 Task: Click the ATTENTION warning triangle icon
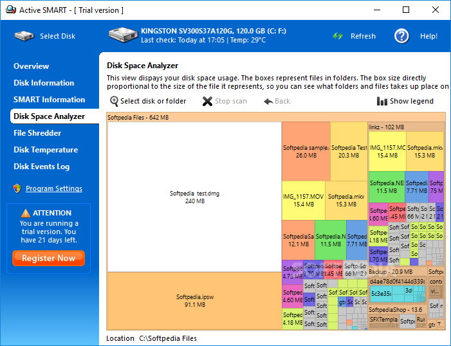point(25,213)
